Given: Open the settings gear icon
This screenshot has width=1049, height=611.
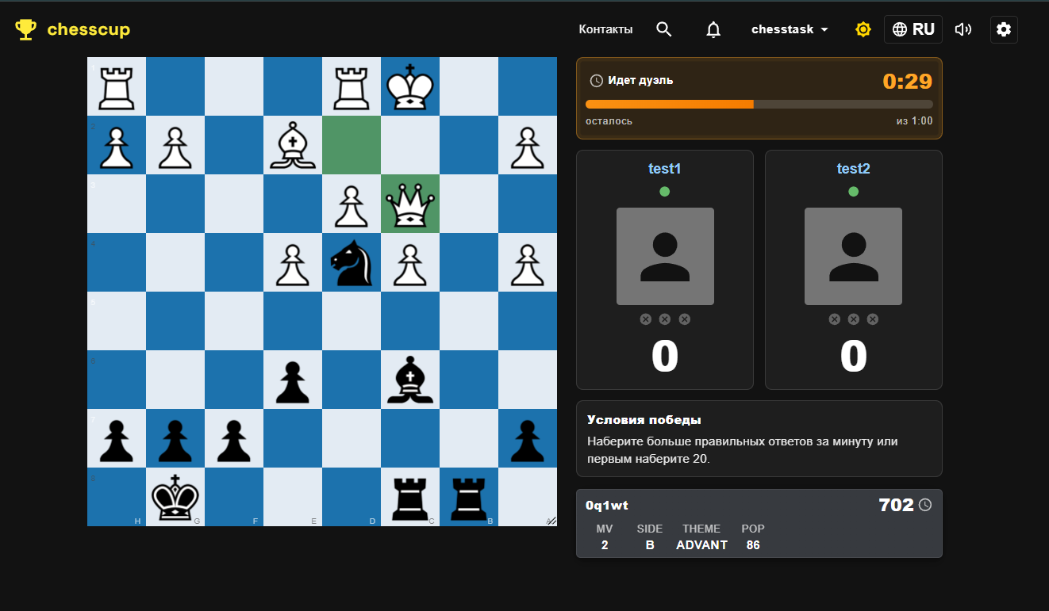Looking at the screenshot, I should [1004, 29].
